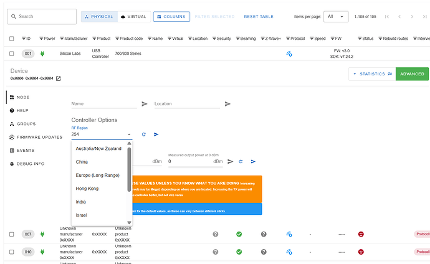
Task: Click region list scroll-down arrow
Action: pos(129,223)
